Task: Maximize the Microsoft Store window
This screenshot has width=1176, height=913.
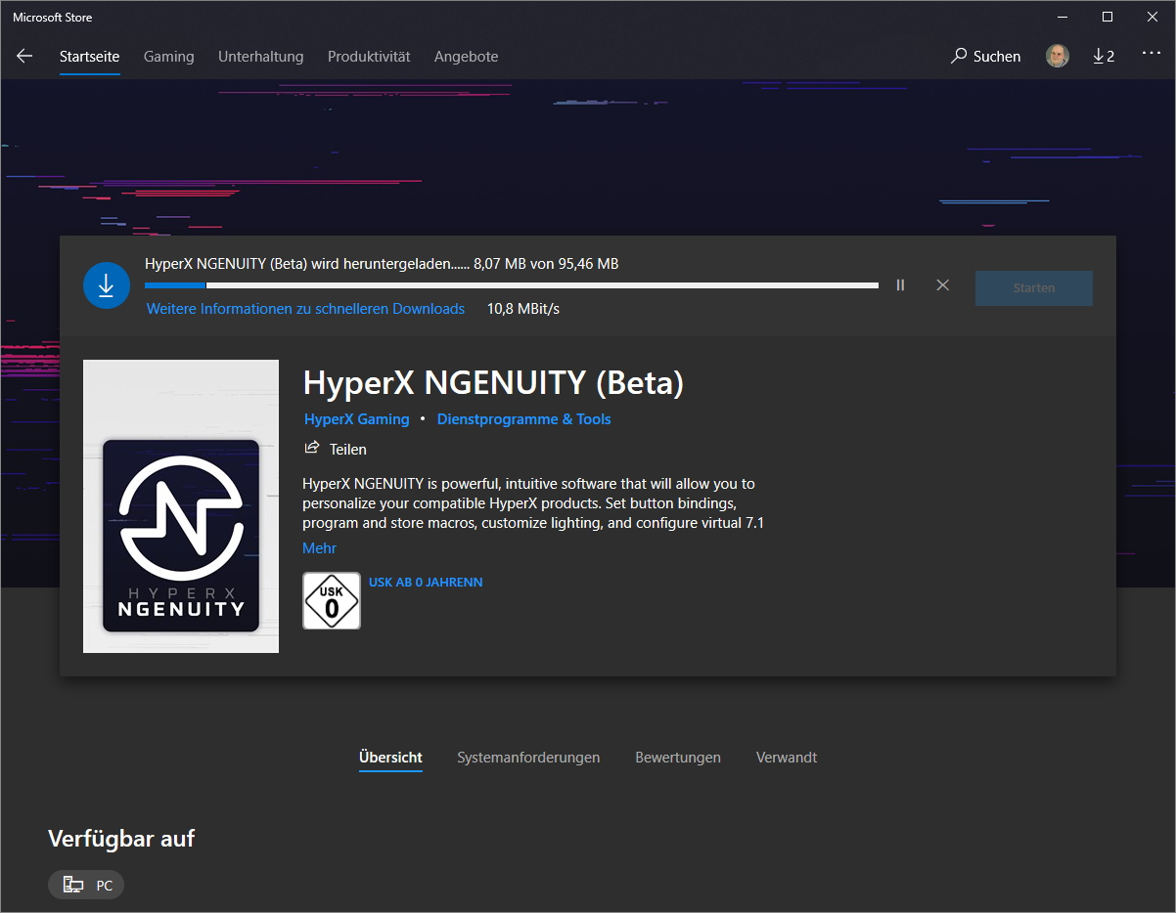Action: [x=1108, y=17]
